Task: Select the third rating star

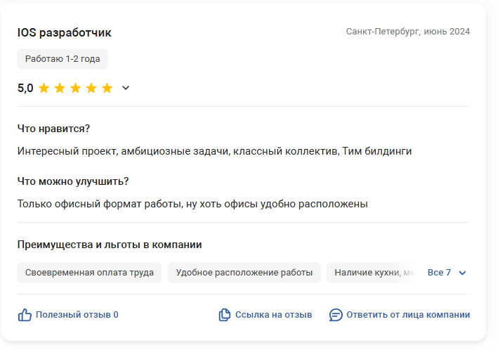Action: point(76,88)
